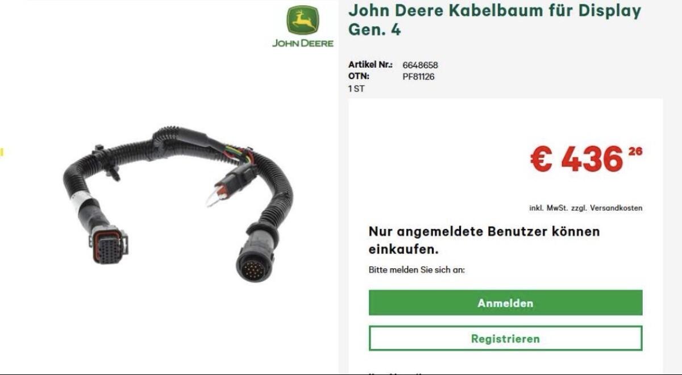
Task: Click the 1 ST quantity unit label
Action: pyautogui.click(x=356, y=89)
